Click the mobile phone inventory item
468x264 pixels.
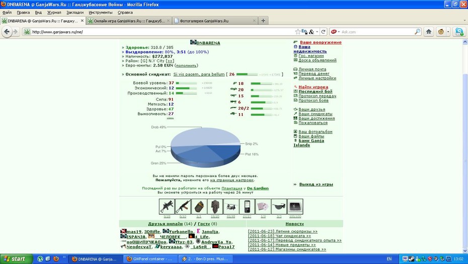click(247, 207)
